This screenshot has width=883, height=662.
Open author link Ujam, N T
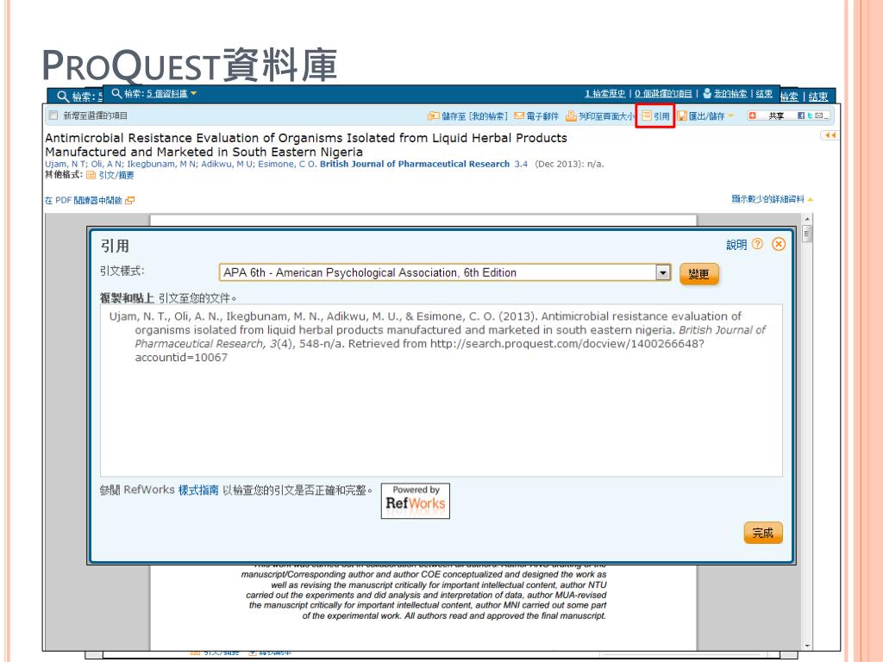(x=66, y=164)
